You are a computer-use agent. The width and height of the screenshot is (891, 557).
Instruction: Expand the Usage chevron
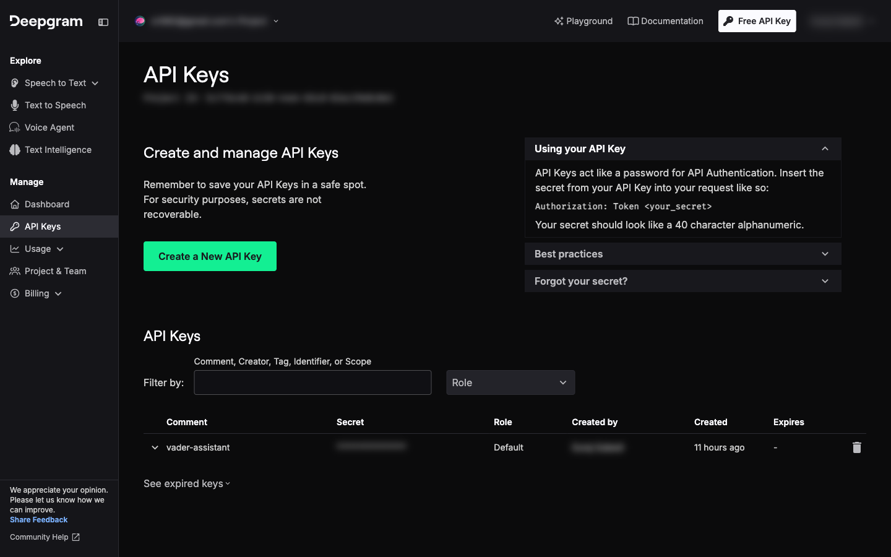[x=60, y=249]
